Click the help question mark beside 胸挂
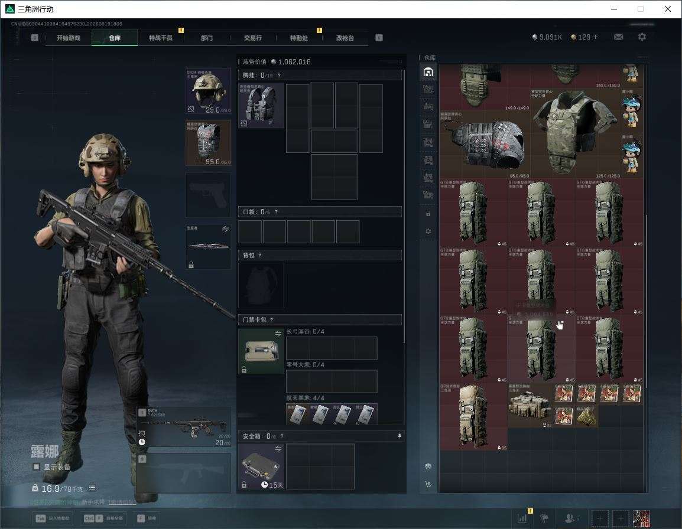The image size is (682, 529). coord(279,75)
